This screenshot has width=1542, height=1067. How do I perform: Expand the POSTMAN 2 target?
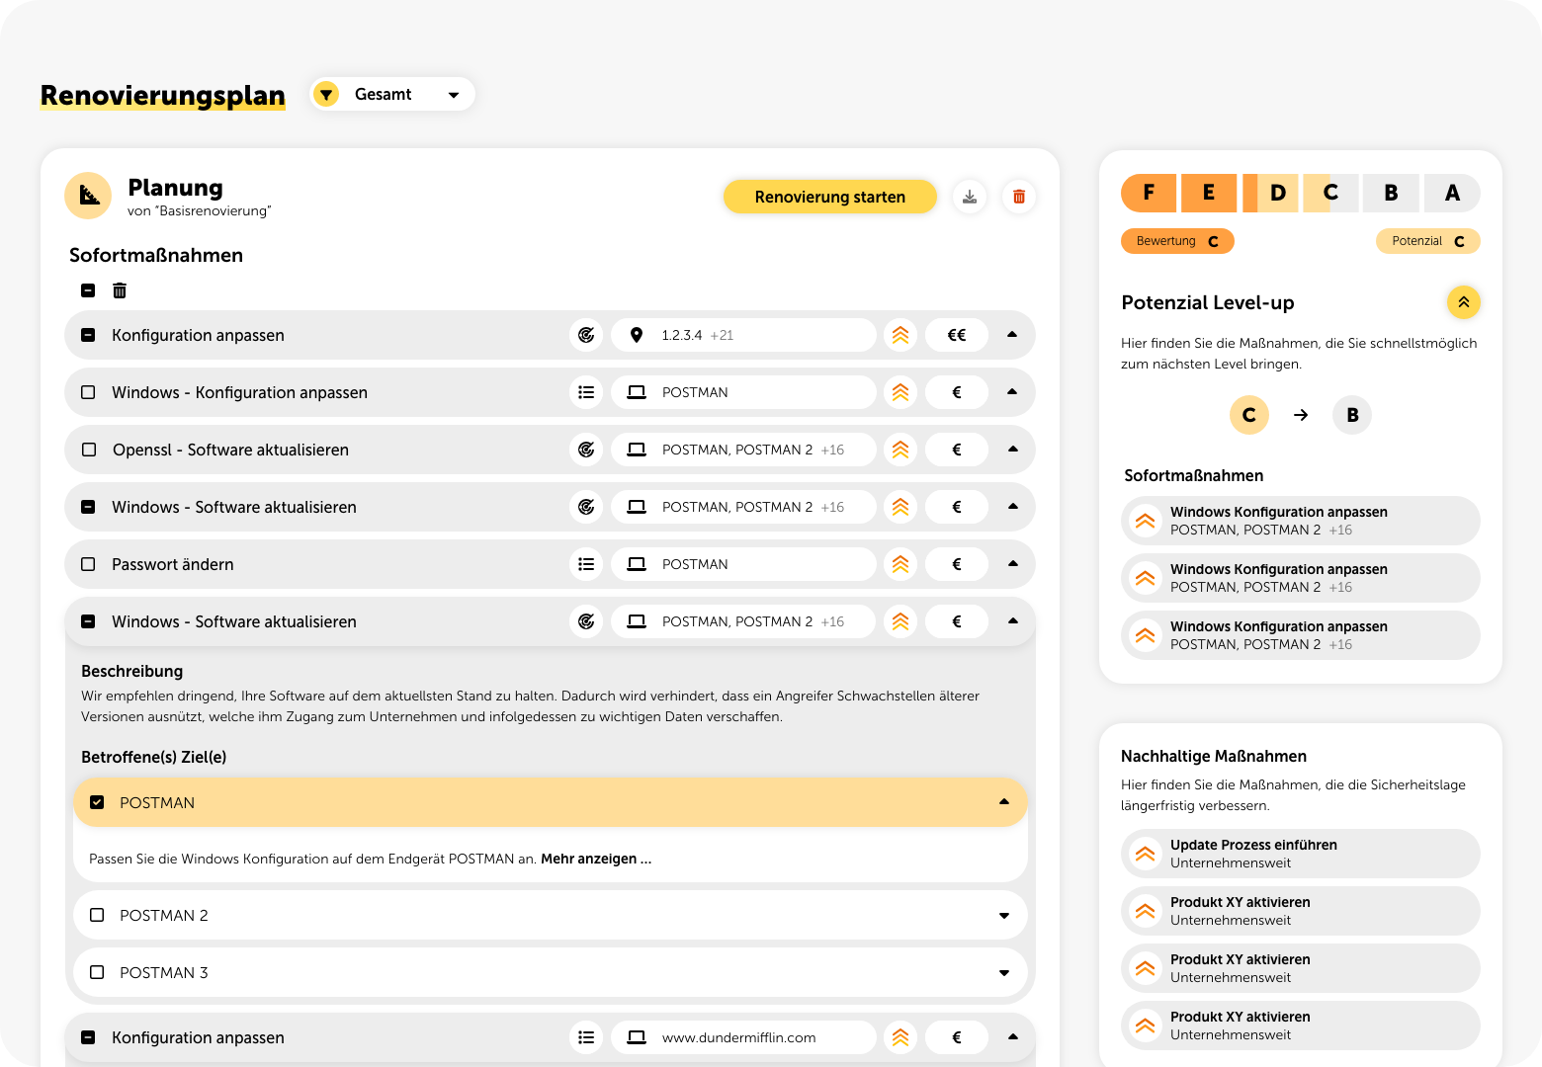1004,916
